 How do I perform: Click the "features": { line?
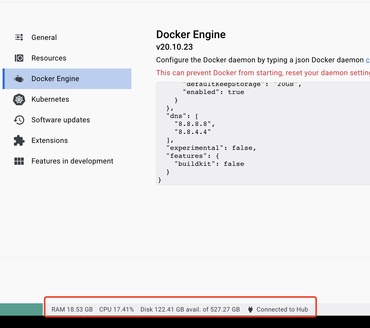(193, 156)
